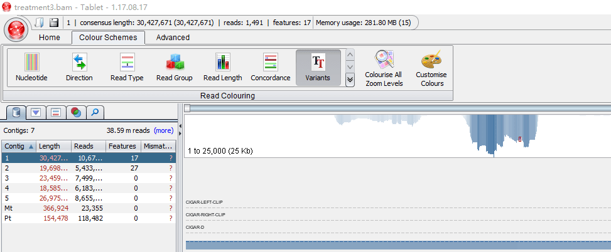The height and width of the screenshot is (252, 611).
Task: Open the search magnifier panel tab
Action: [x=95, y=112]
